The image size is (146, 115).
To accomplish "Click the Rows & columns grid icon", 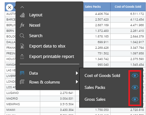I will tap(22, 82).
